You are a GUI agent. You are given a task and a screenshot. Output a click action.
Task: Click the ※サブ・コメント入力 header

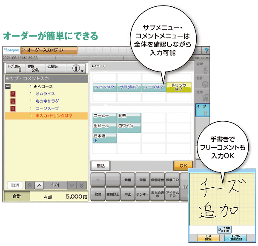point(46,78)
